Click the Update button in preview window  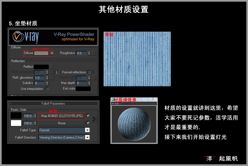(126, 104)
